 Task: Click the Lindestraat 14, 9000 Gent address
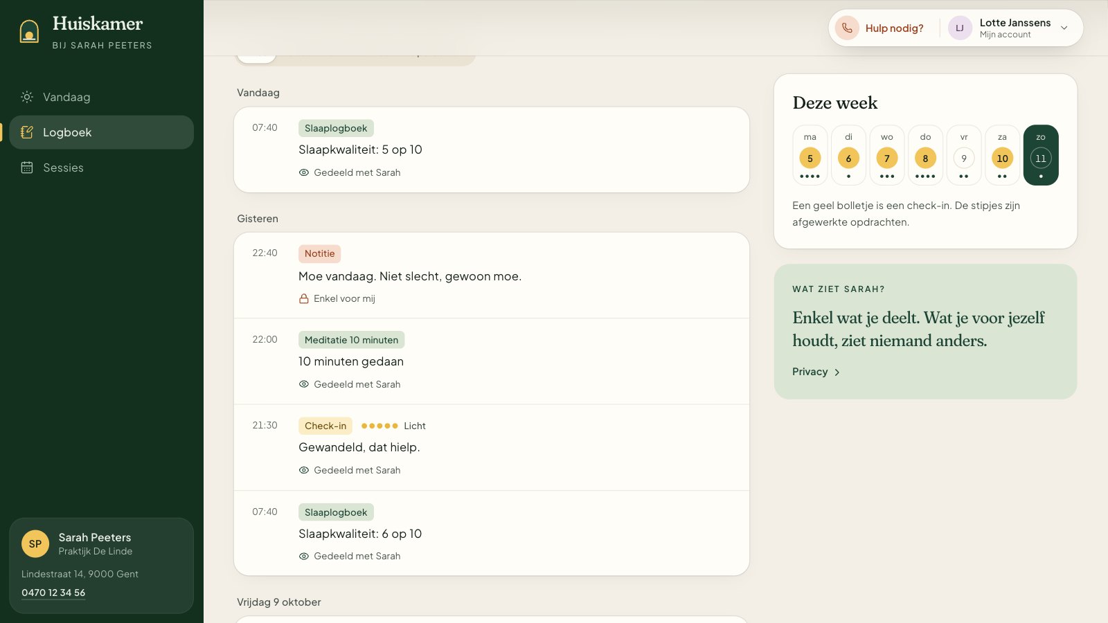coord(80,574)
